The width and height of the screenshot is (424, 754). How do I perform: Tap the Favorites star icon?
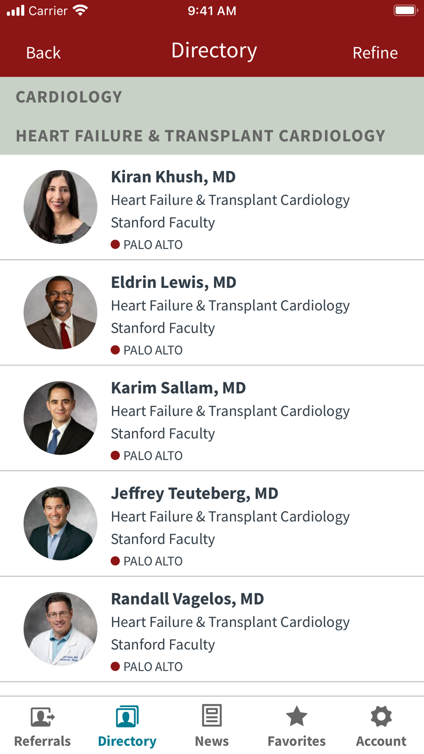[296, 716]
